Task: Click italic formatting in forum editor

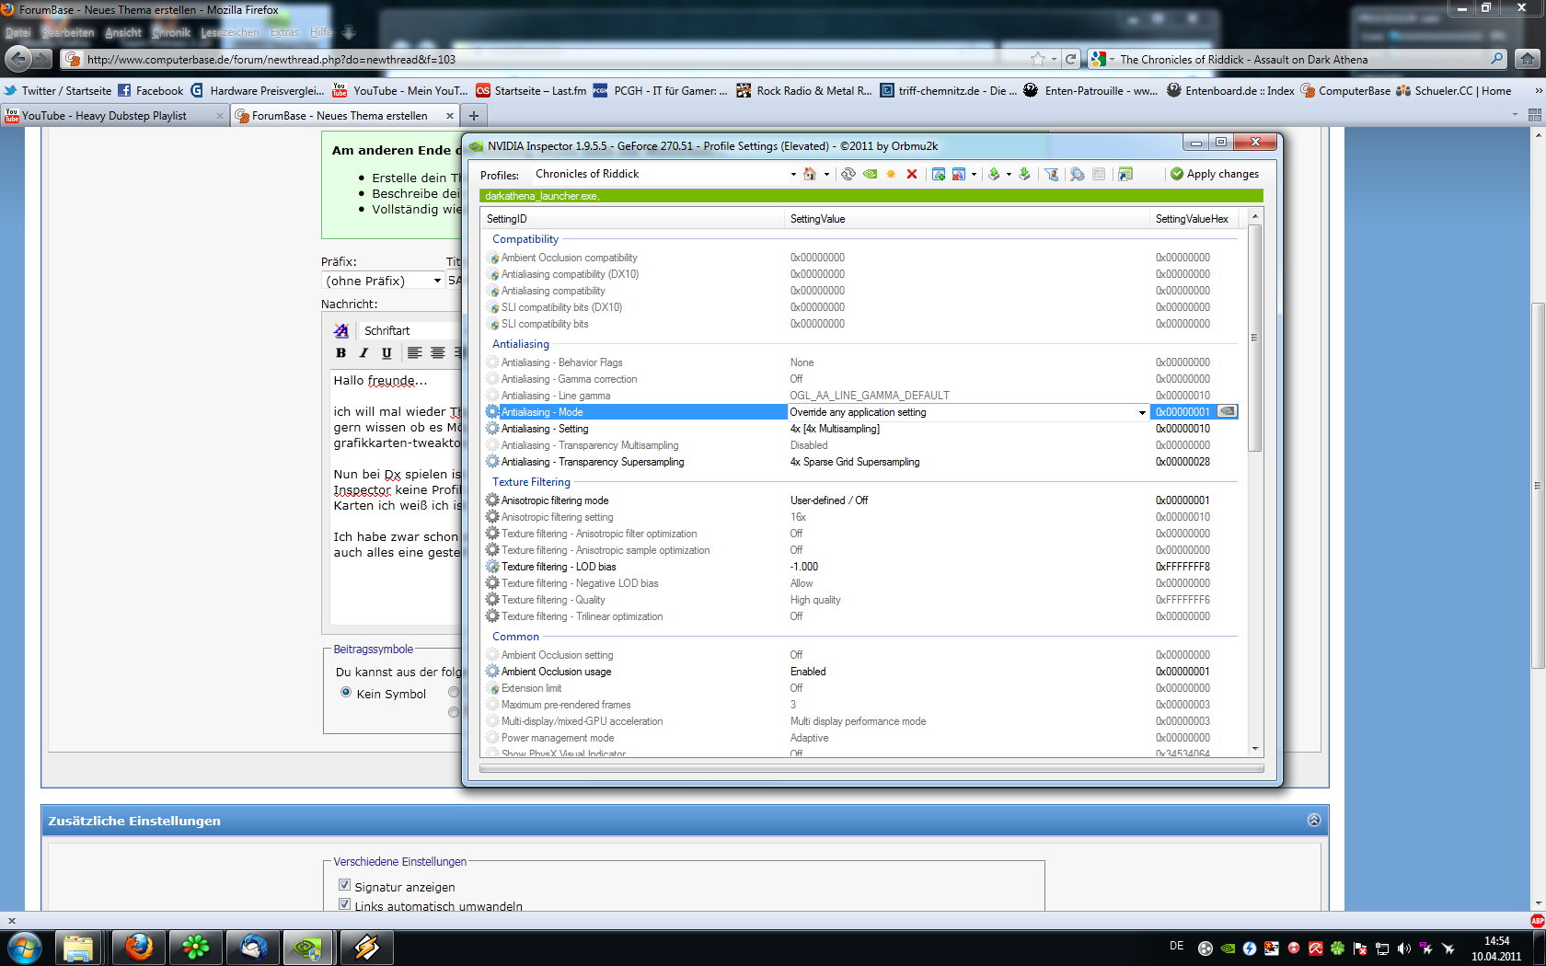Action: point(363,352)
